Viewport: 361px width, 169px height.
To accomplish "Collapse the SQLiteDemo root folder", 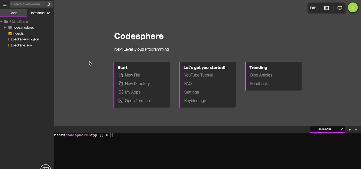I will pyautogui.click(x=2, y=22).
